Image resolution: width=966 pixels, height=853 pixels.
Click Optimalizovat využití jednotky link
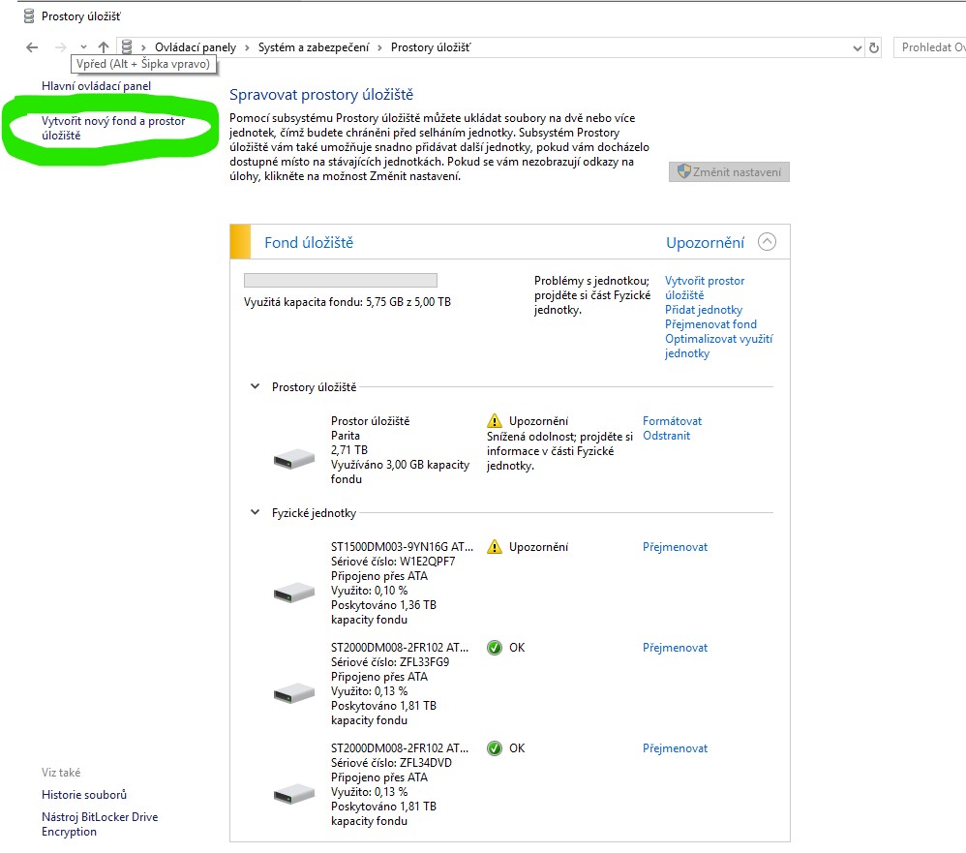tap(718, 346)
